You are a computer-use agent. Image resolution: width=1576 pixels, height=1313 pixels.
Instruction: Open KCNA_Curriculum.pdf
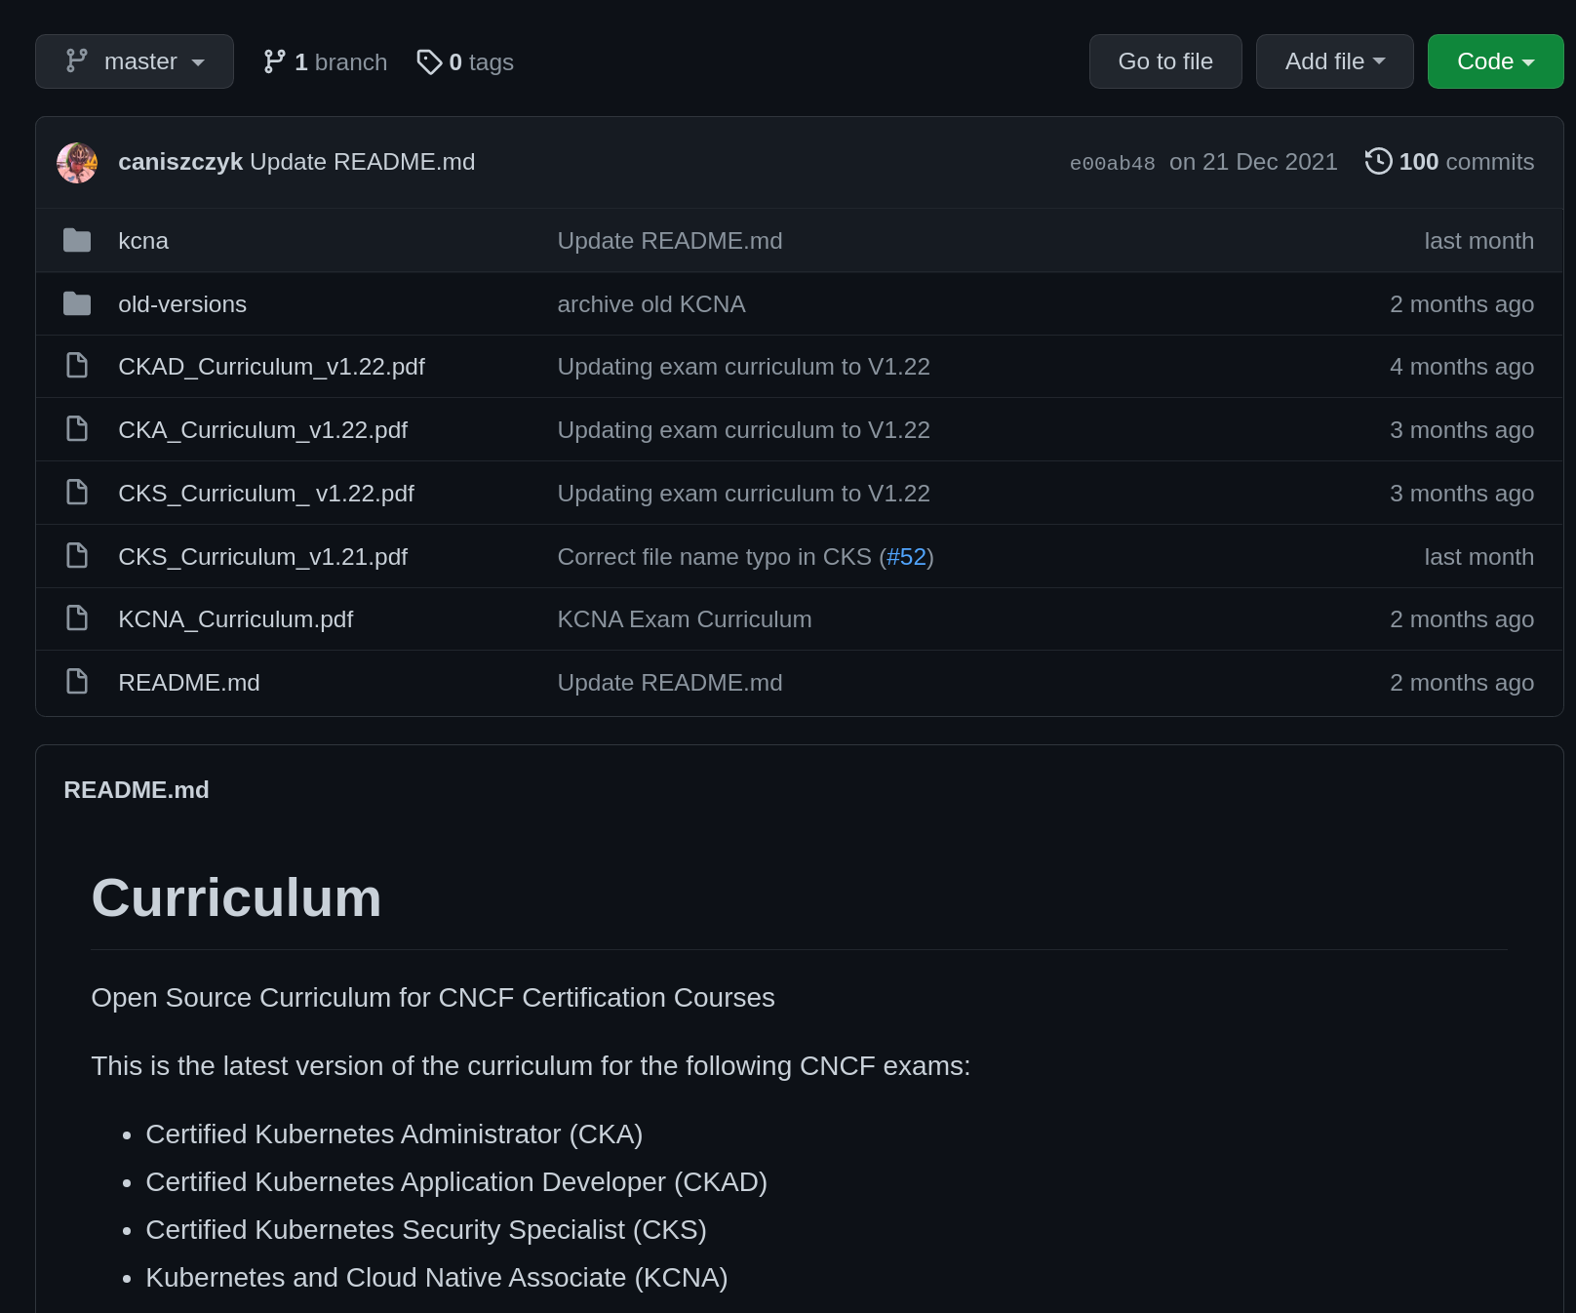[x=235, y=619]
